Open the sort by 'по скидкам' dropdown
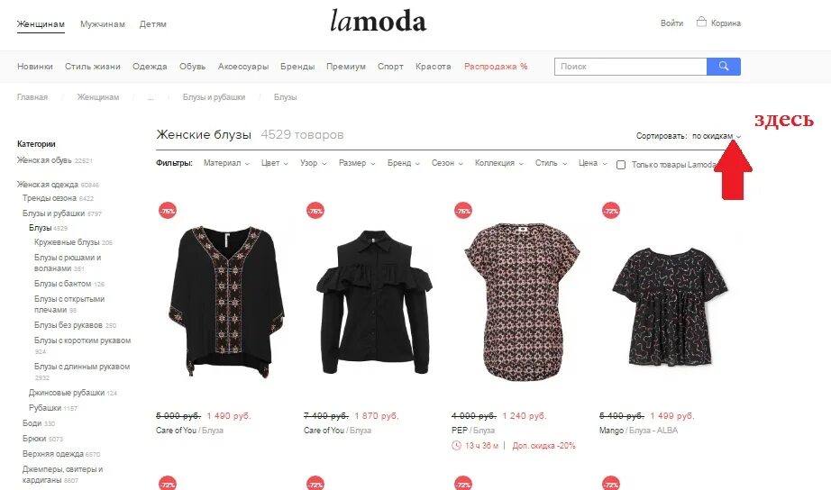This screenshot has height=490, width=831. click(717, 136)
